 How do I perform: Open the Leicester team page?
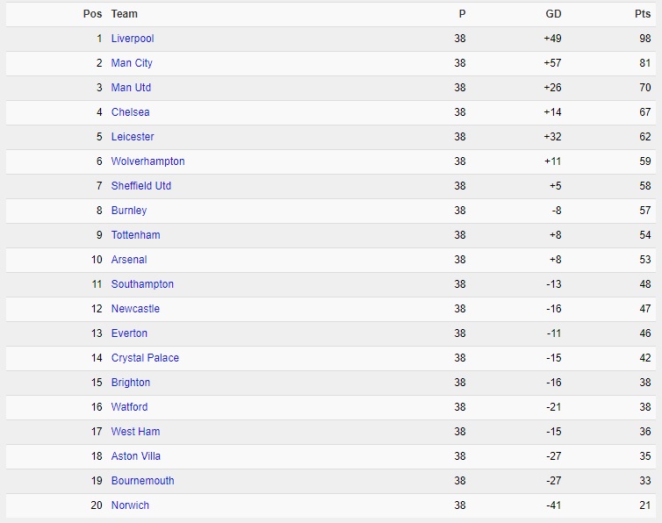133,136
